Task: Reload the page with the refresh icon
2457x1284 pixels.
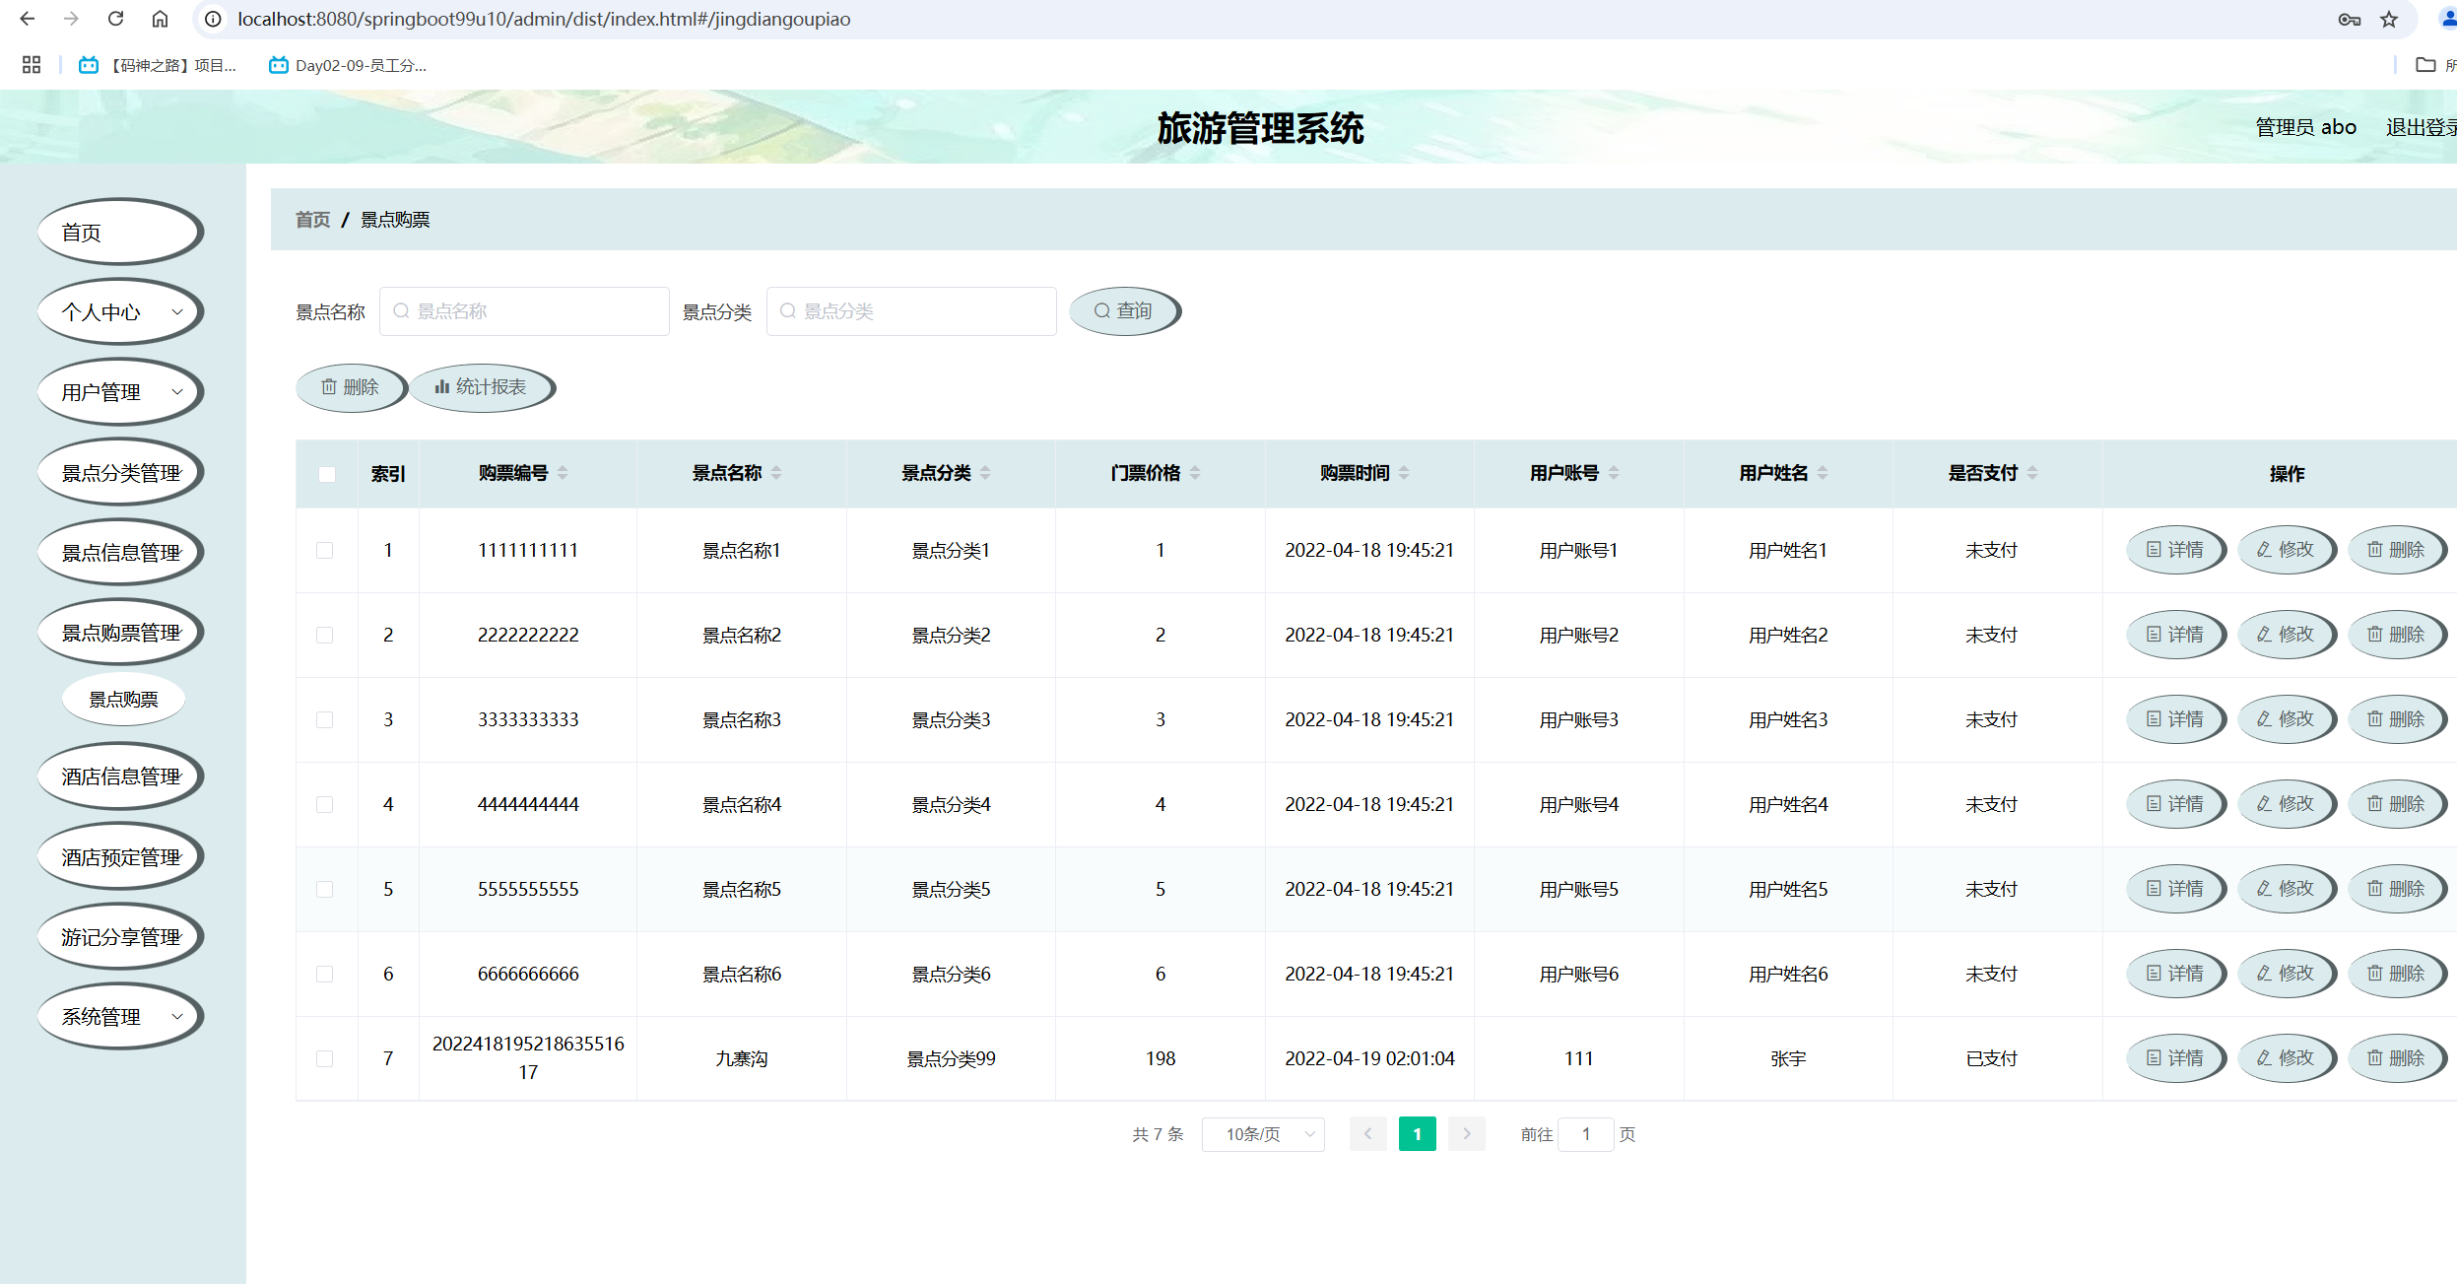Action: point(115,19)
